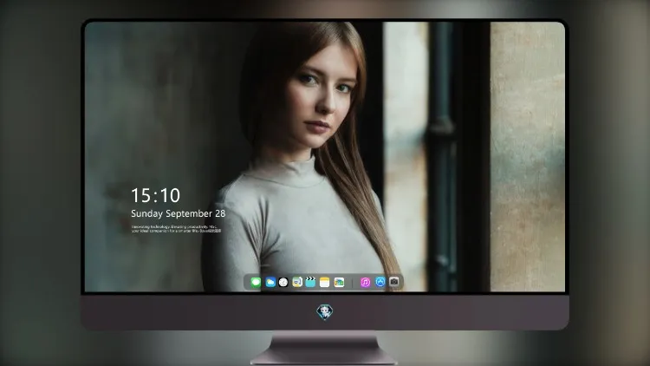Launch the Camera app from dock
Screen dimensions: 650x366
tap(394, 282)
